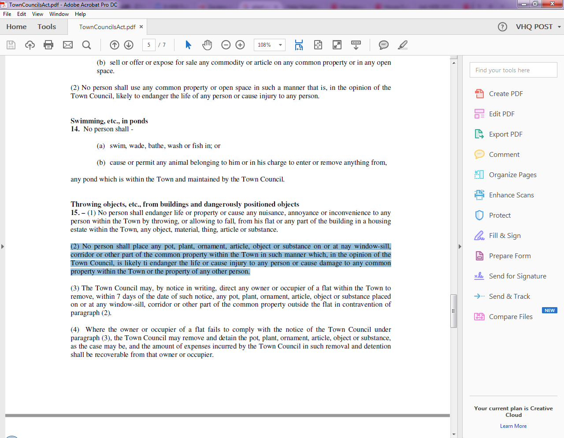Go to previous page arrow
The image size is (564, 438).
(x=115, y=45)
